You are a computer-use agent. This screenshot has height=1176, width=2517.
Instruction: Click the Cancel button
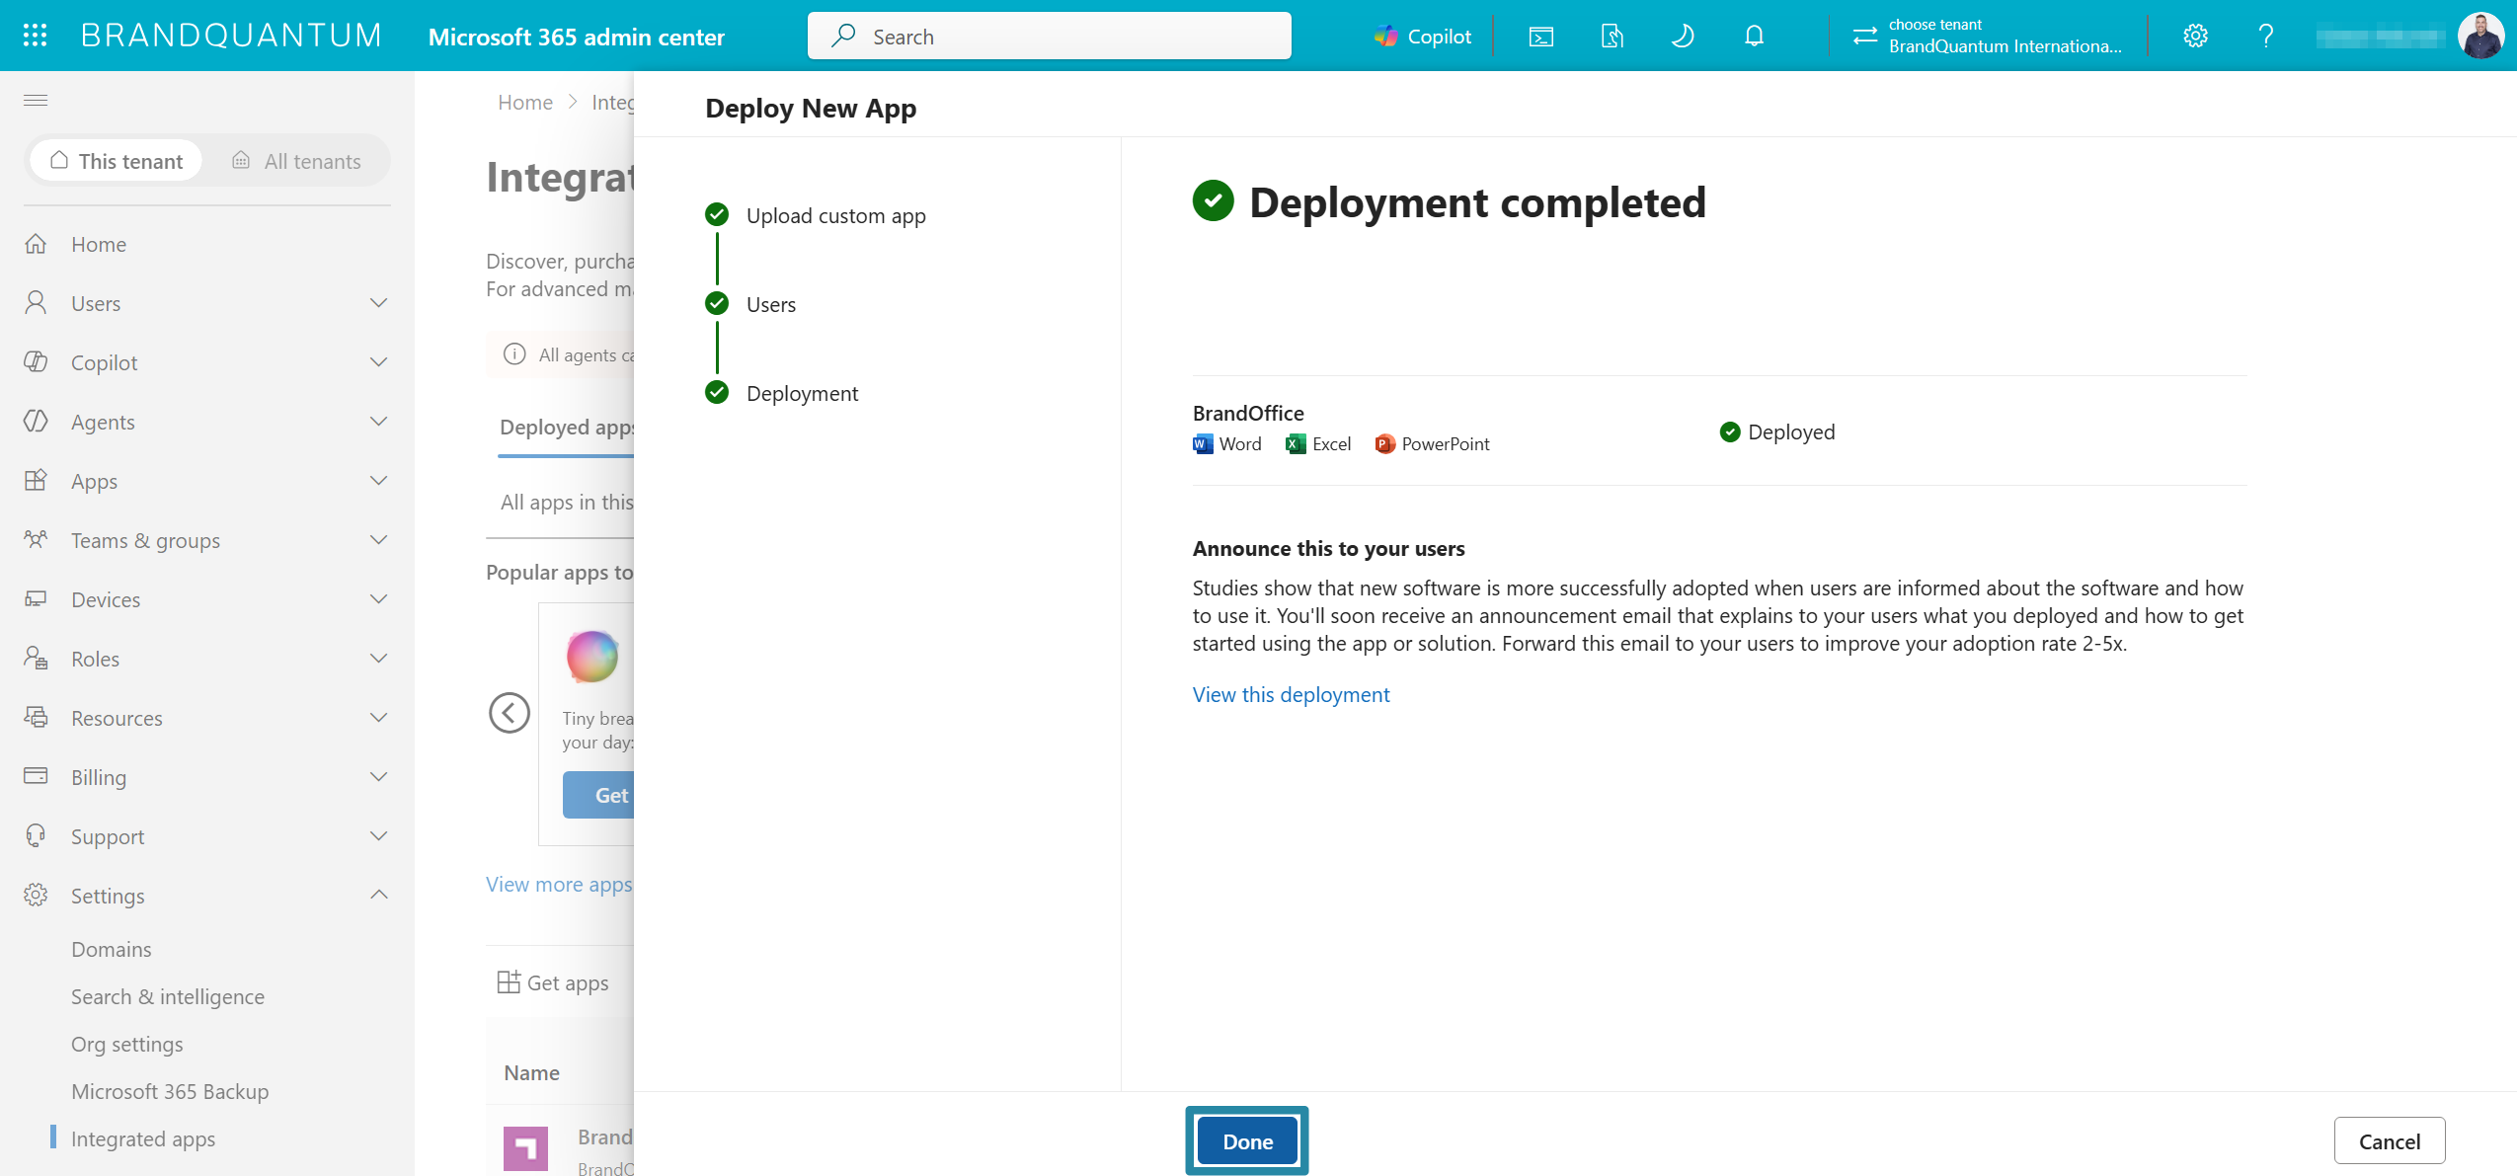[2389, 1141]
